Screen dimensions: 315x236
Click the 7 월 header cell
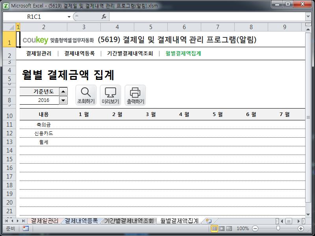(284, 114)
